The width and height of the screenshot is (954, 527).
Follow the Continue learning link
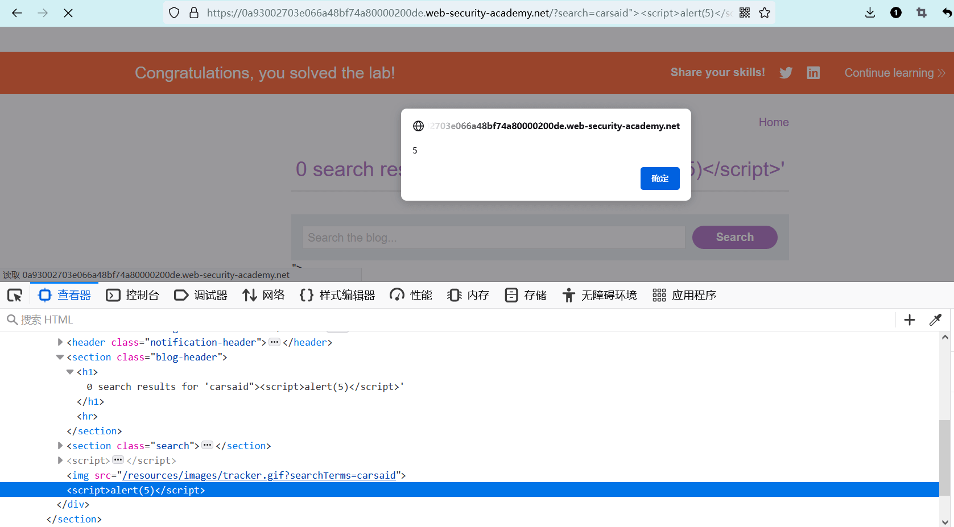pyautogui.click(x=895, y=73)
